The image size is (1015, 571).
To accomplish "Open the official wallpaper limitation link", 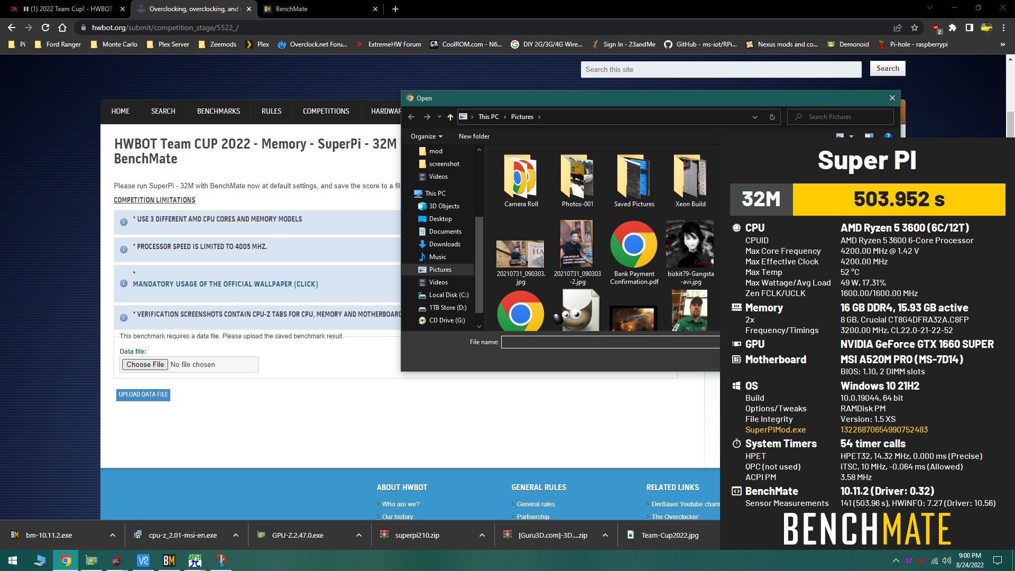I will click(225, 284).
